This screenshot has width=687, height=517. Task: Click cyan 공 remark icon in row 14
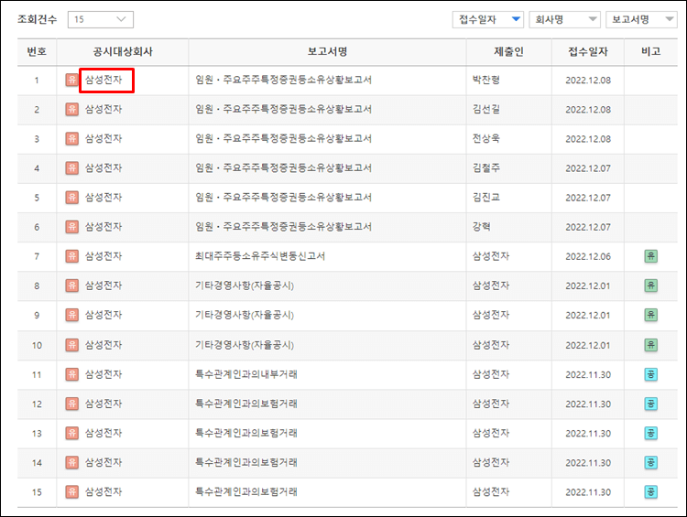click(x=650, y=462)
